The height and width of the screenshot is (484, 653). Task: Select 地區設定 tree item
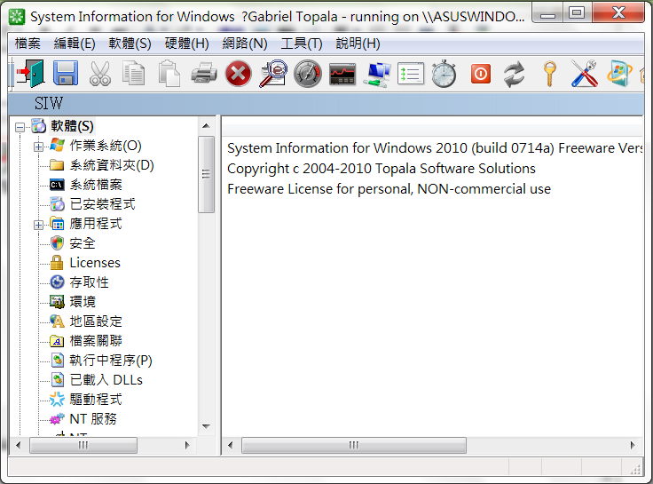(x=96, y=321)
